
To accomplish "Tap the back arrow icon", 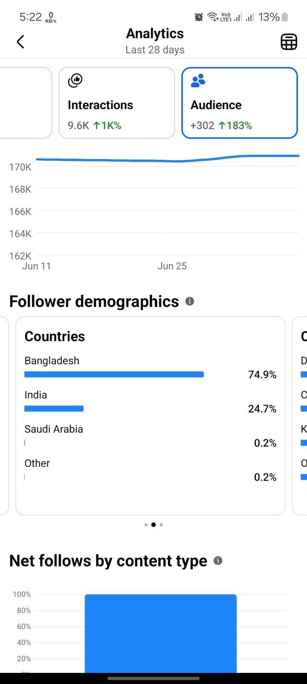I will pyautogui.click(x=20, y=42).
